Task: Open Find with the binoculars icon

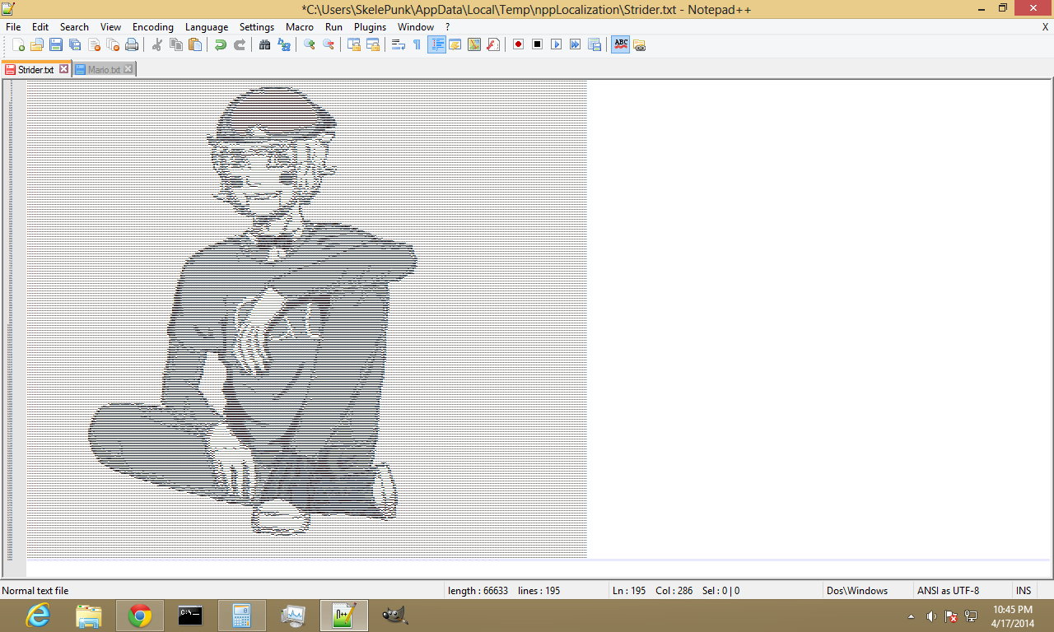Action: point(265,44)
